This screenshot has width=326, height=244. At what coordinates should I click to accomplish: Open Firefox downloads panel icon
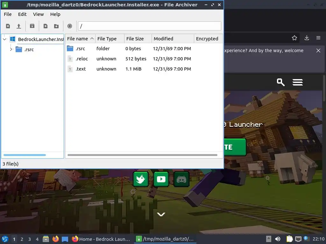(x=307, y=38)
